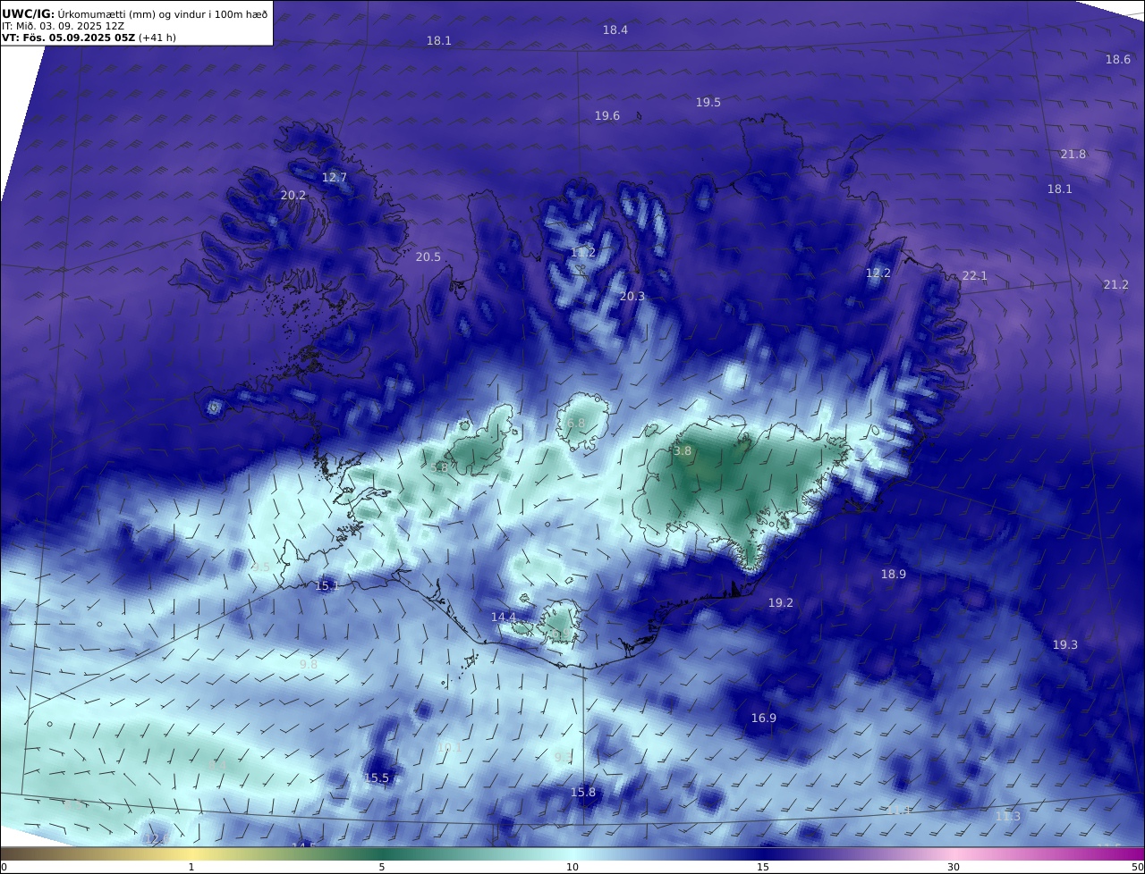The height and width of the screenshot is (874, 1145).
Task: Click the 11.2 value on the map
Action: [x=582, y=253]
